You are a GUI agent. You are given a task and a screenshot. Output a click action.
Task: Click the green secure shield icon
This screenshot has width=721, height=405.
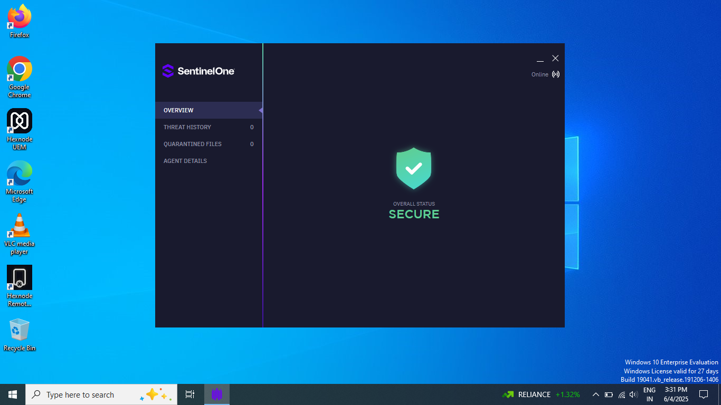tap(414, 168)
